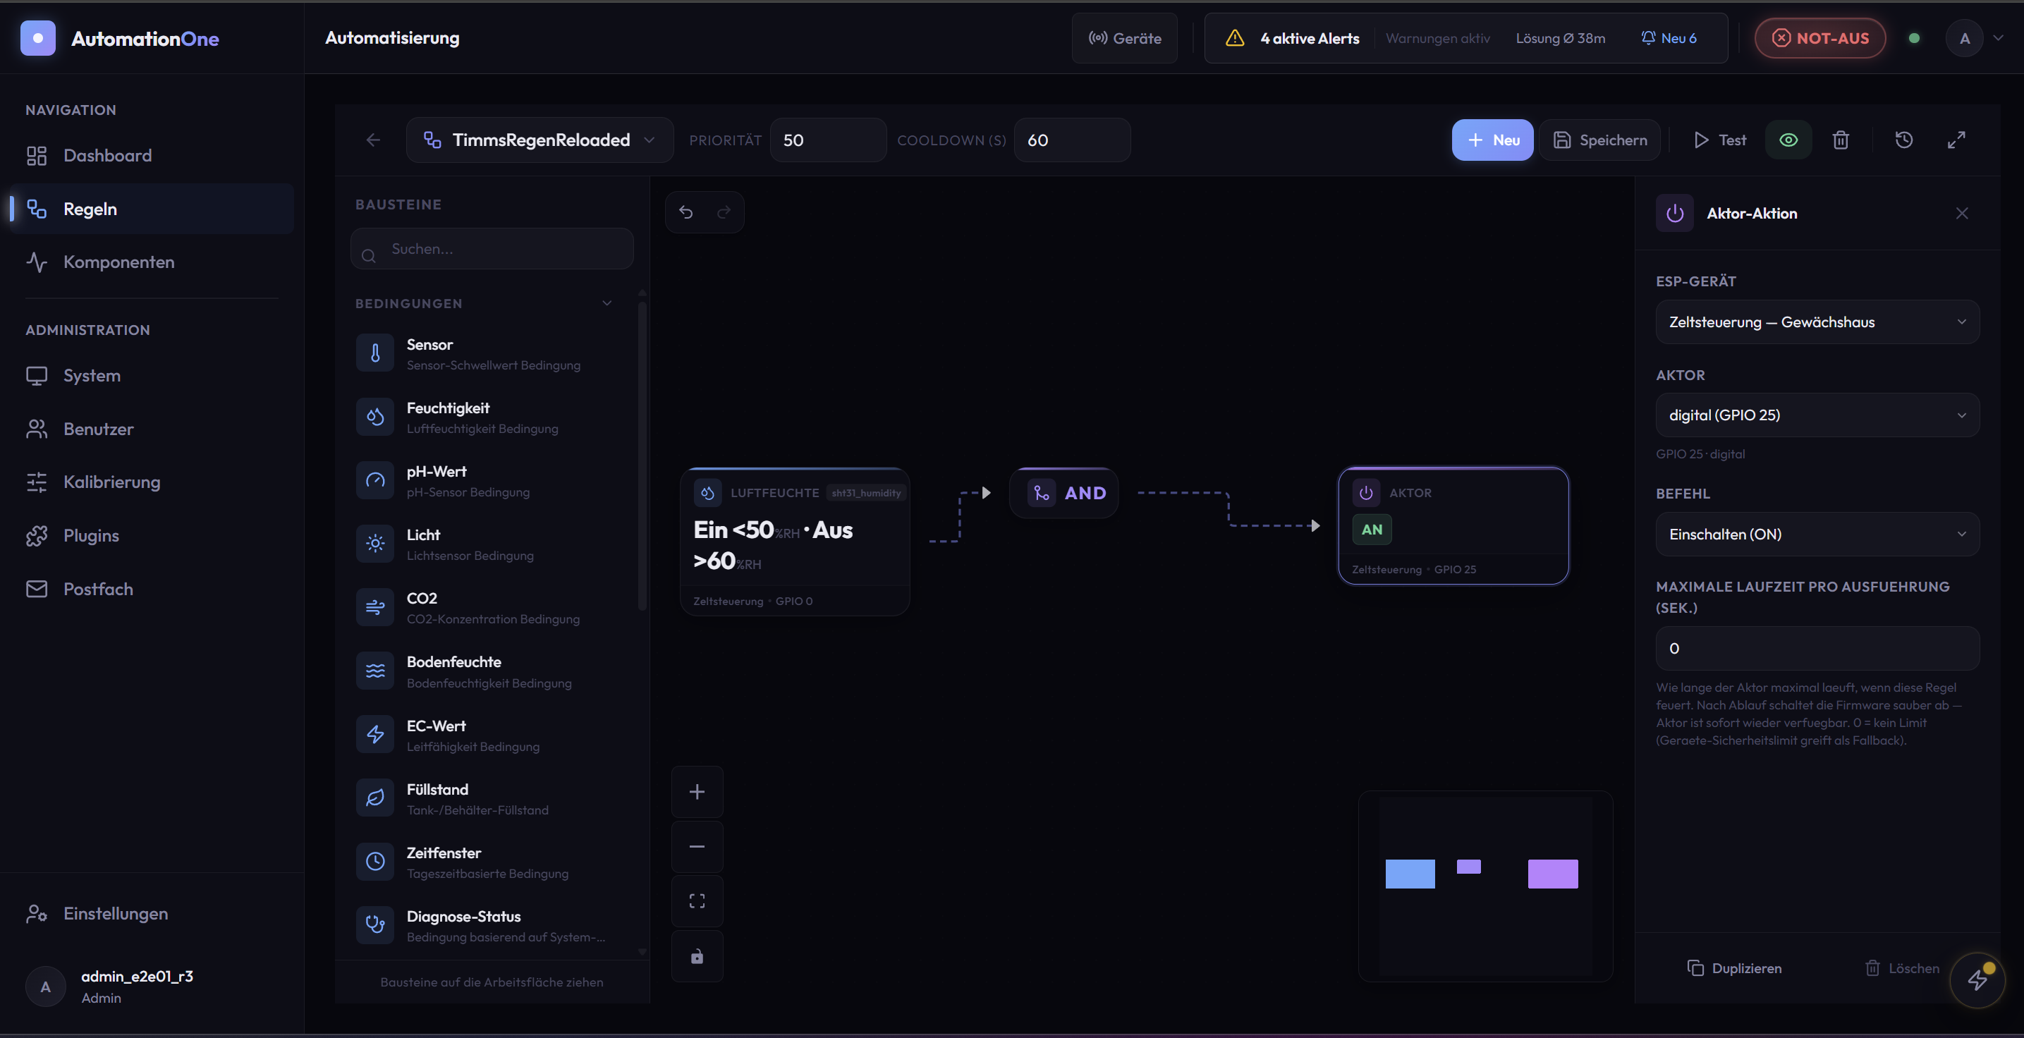Image resolution: width=2024 pixels, height=1038 pixels.
Task: Toggle the canvas lock icon
Action: pyautogui.click(x=697, y=955)
